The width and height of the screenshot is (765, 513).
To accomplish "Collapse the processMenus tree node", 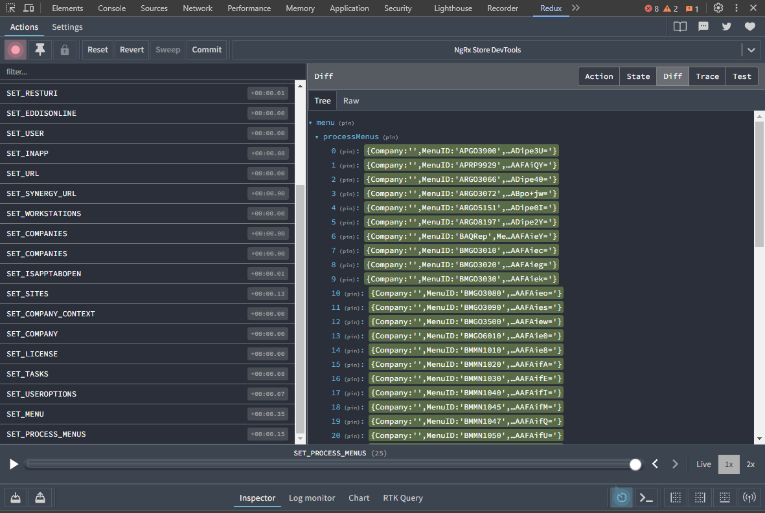I will (317, 137).
